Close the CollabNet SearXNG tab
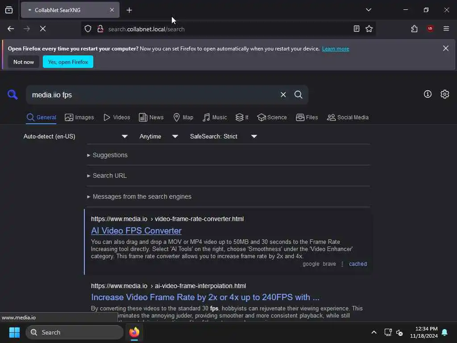This screenshot has height=343, width=457. click(112, 10)
